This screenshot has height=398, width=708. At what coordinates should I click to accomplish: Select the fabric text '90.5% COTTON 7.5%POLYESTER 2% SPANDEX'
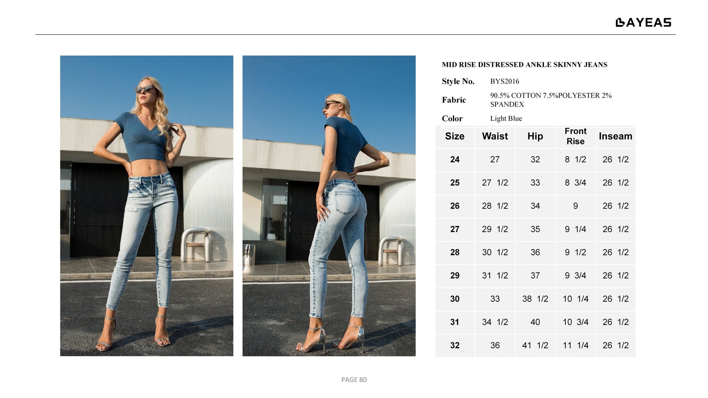[x=551, y=100]
